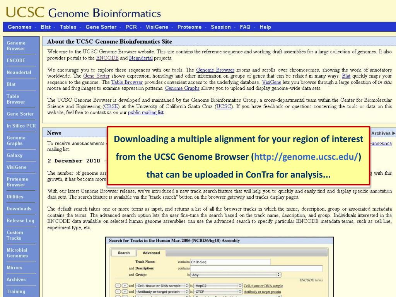Open Table Browser in the left sidebar
The image size is (396, 297).
[15, 99]
